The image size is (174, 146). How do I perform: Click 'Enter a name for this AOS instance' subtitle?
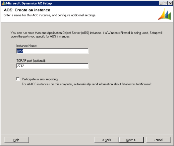coord(50,15)
